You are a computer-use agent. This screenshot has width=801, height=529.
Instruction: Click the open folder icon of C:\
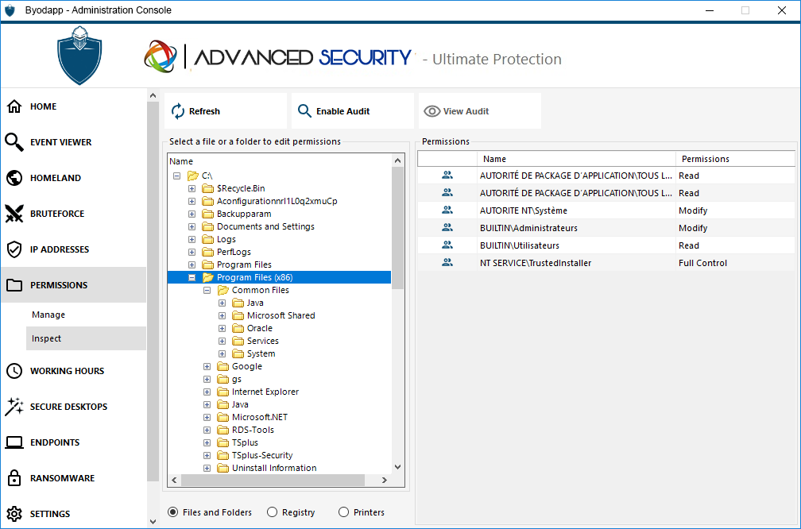click(192, 176)
